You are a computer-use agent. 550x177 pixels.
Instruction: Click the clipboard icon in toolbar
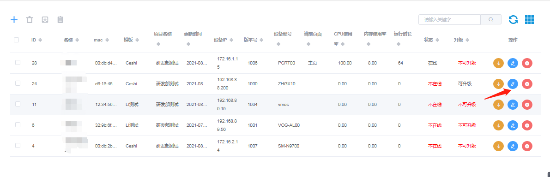(60, 19)
